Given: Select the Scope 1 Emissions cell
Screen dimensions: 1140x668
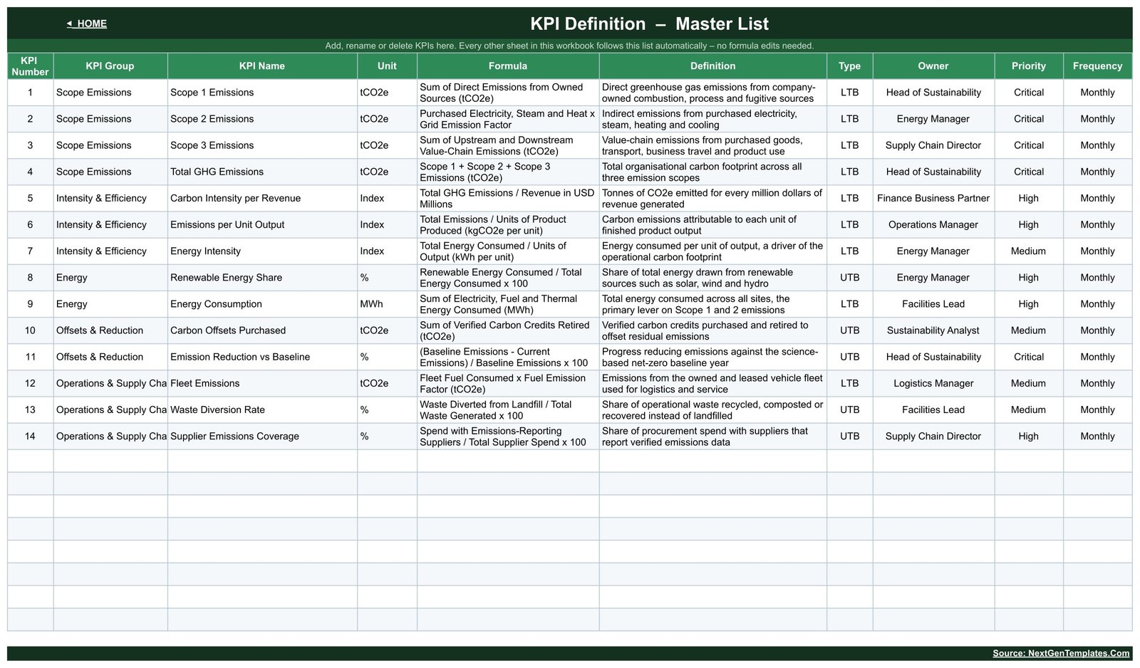Looking at the screenshot, I should pyautogui.click(x=262, y=93).
